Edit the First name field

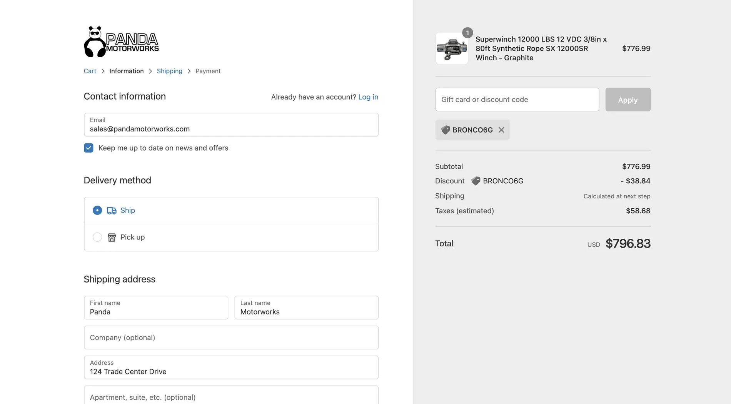[x=156, y=308]
